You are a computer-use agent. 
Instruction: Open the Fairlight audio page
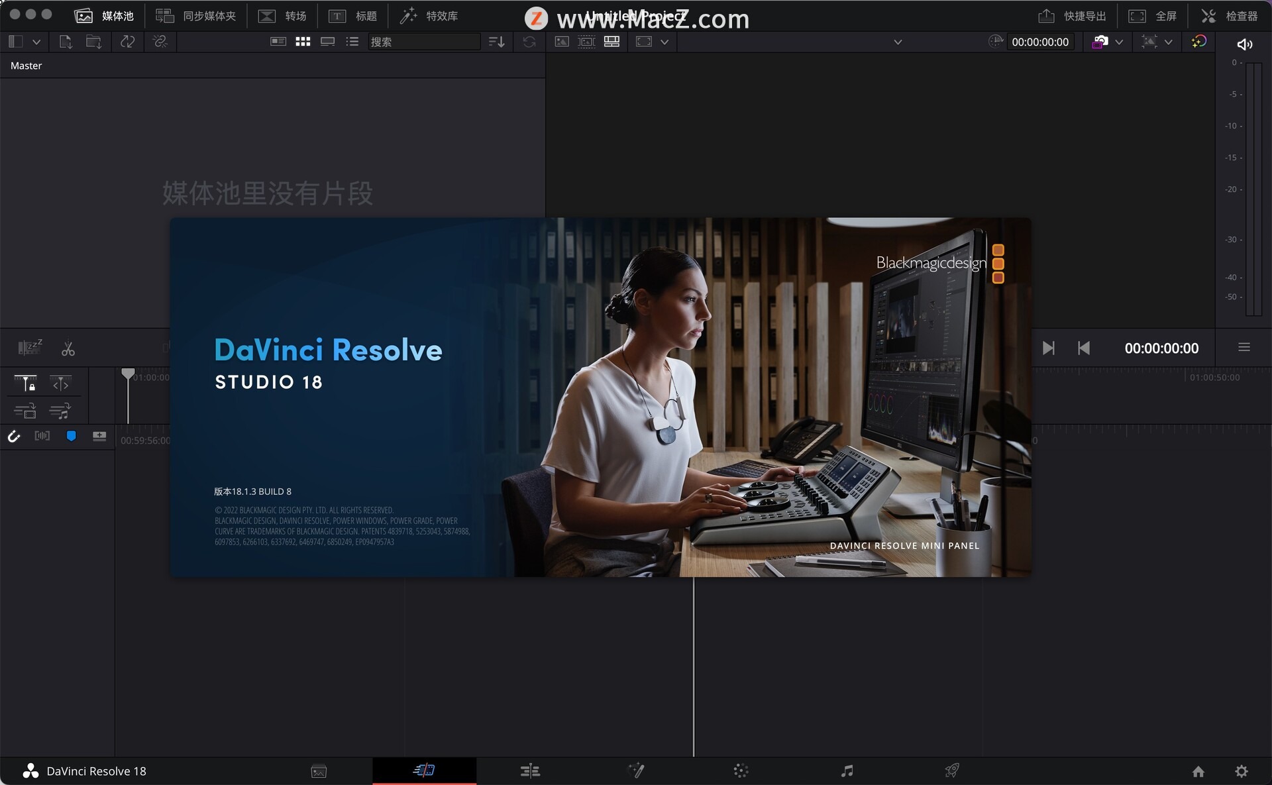[x=847, y=770]
